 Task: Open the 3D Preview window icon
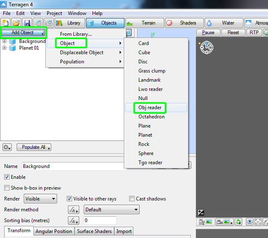point(49,23)
